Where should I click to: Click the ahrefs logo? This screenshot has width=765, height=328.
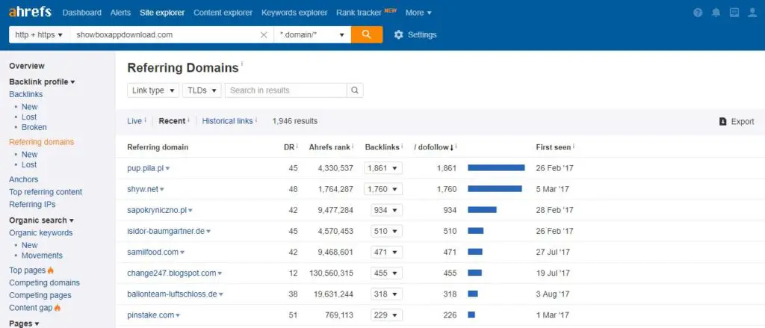pyautogui.click(x=30, y=12)
